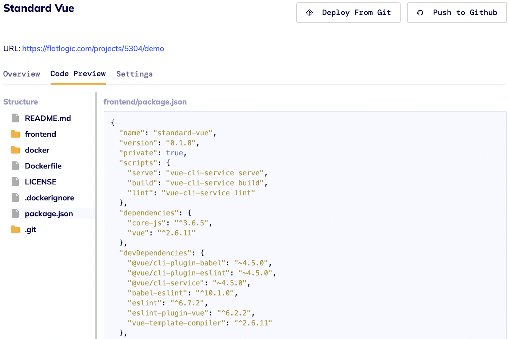Expand the frontend folder entry
This screenshot has width=509, height=339.
pos(40,134)
